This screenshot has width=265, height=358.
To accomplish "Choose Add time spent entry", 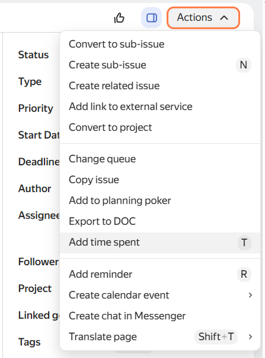I will tap(160, 242).
